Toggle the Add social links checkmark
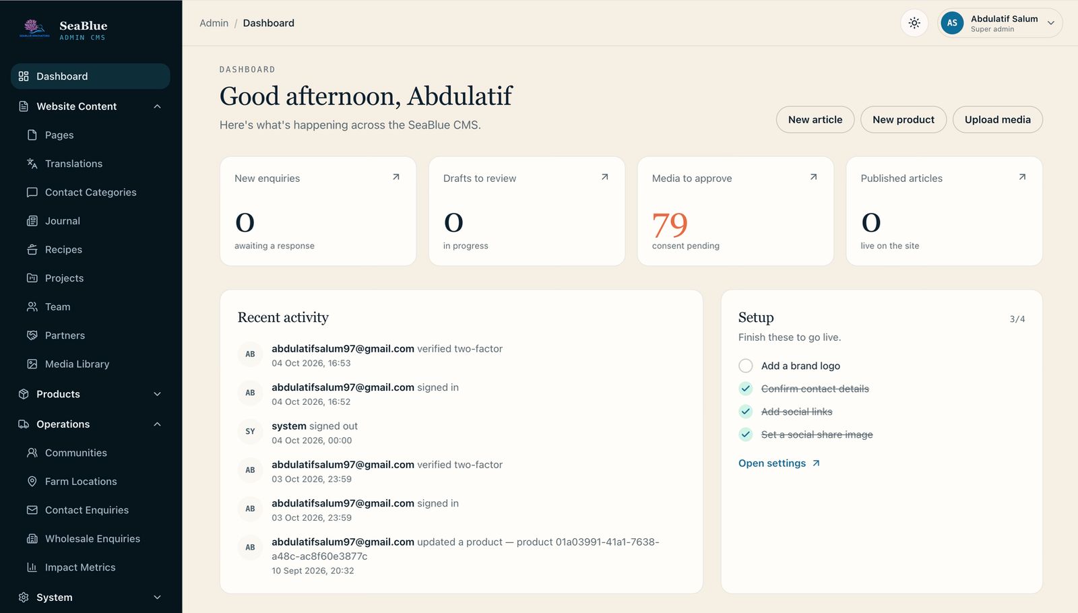This screenshot has height=613, width=1078. pyautogui.click(x=746, y=412)
